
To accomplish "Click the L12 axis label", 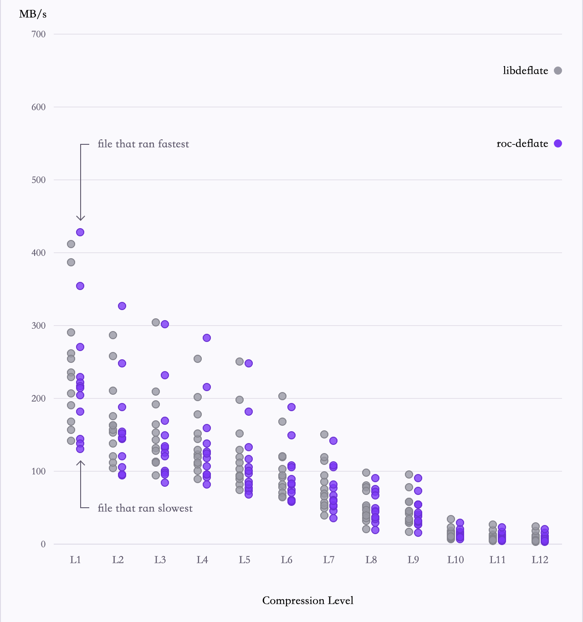I will pos(540,560).
